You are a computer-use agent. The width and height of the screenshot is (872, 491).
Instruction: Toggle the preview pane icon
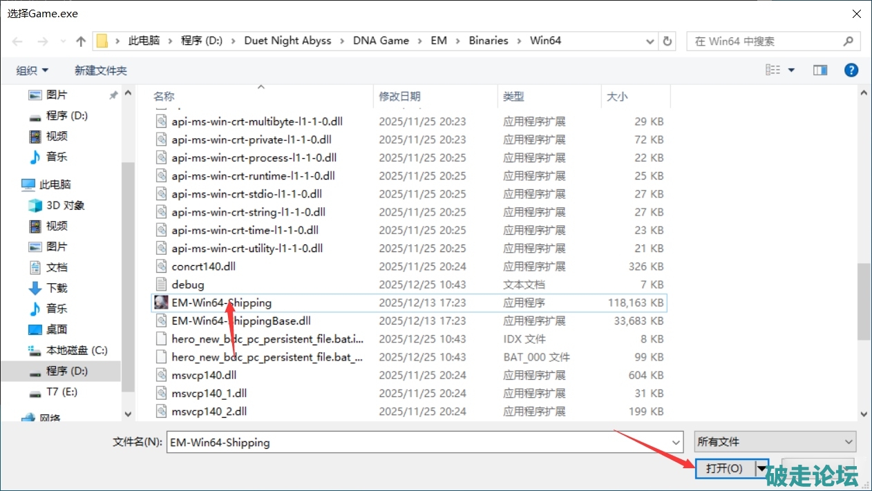(820, 70)
